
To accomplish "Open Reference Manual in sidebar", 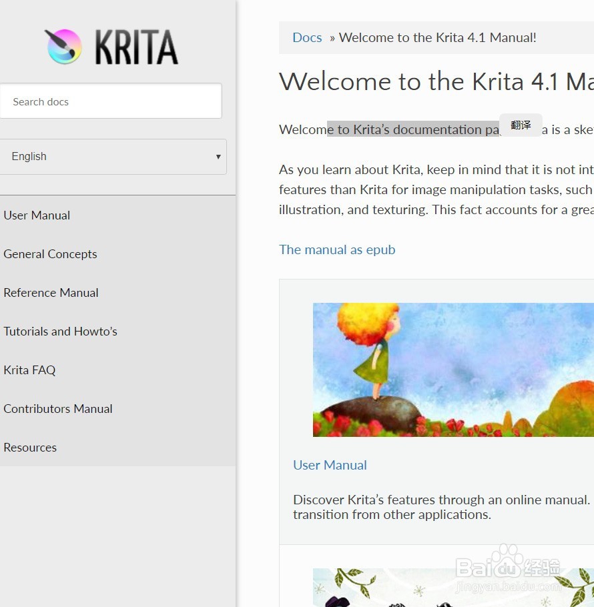I will tap(51, 293).
